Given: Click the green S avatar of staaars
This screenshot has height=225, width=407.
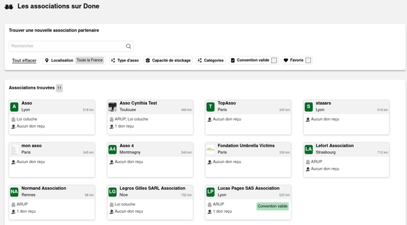Looking at the screenshot, I should [x=309, y=107].
